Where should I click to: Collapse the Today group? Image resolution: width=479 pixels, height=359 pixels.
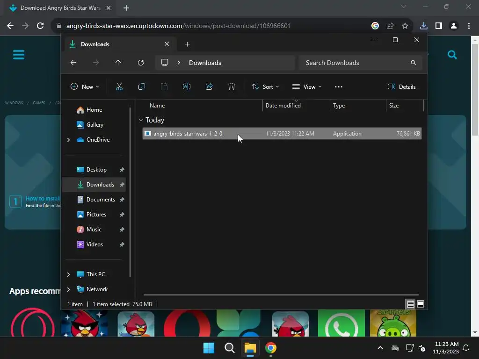tap(141, 120)
